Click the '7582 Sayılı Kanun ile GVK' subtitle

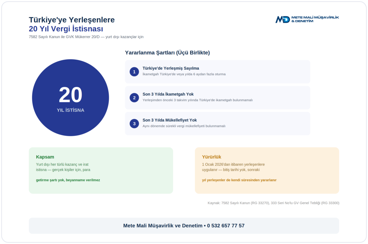point(86,37)
